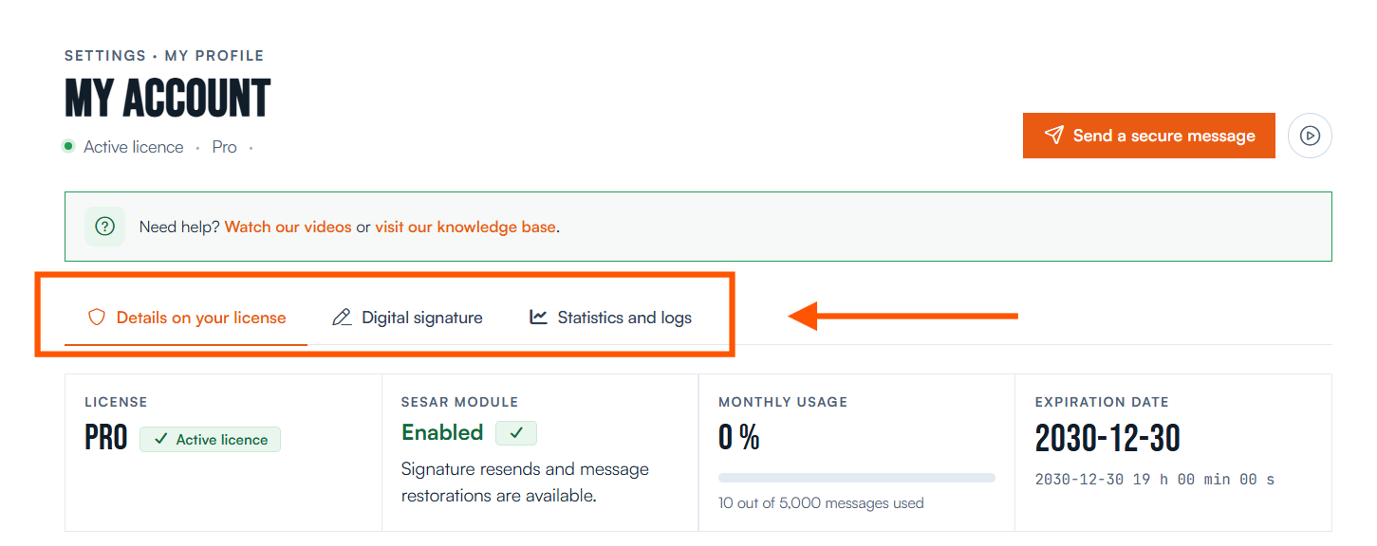1377x546 pixels.
Task: Click the paper plane send icon
Action: tap(1053, 136)
